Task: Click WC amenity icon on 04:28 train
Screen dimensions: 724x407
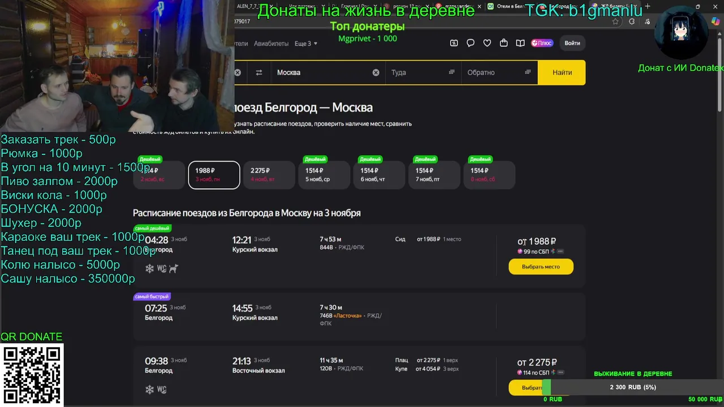Action: 162,269
